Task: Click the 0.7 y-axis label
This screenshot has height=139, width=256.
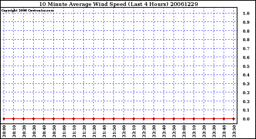Action: (x=246, y=49)
